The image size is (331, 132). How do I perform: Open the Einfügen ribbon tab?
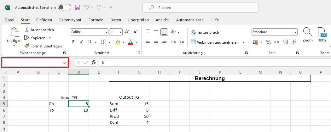[44, 20]
